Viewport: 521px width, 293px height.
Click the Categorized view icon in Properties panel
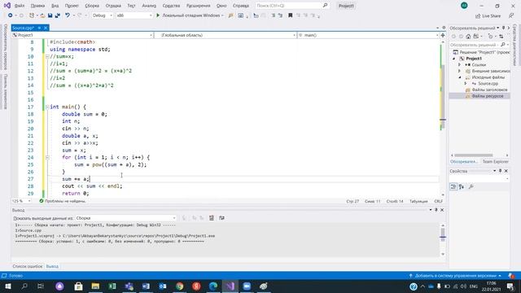[x=453, y=186]
